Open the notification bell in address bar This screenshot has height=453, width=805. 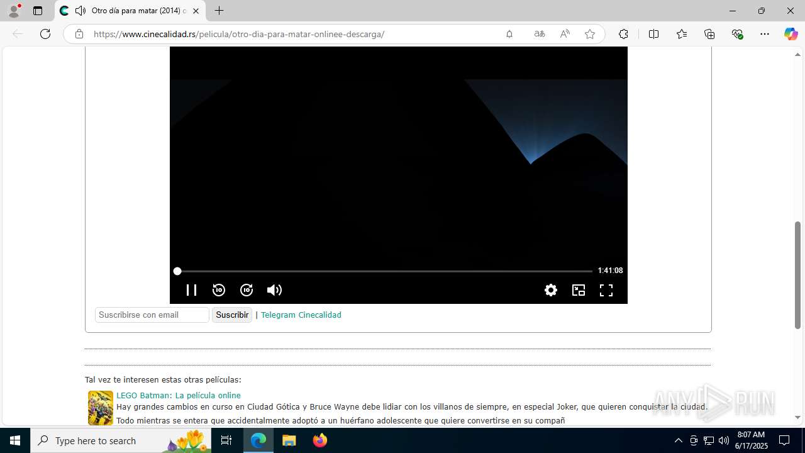coord(509,34)
